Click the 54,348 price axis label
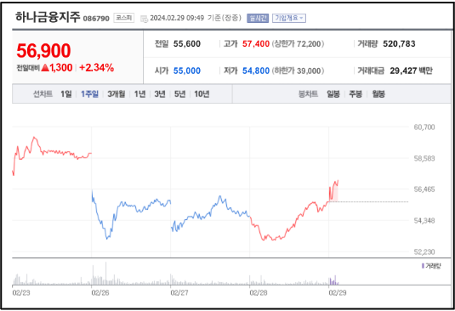Screen dimensions: 455x311 [x=424, y=221]
